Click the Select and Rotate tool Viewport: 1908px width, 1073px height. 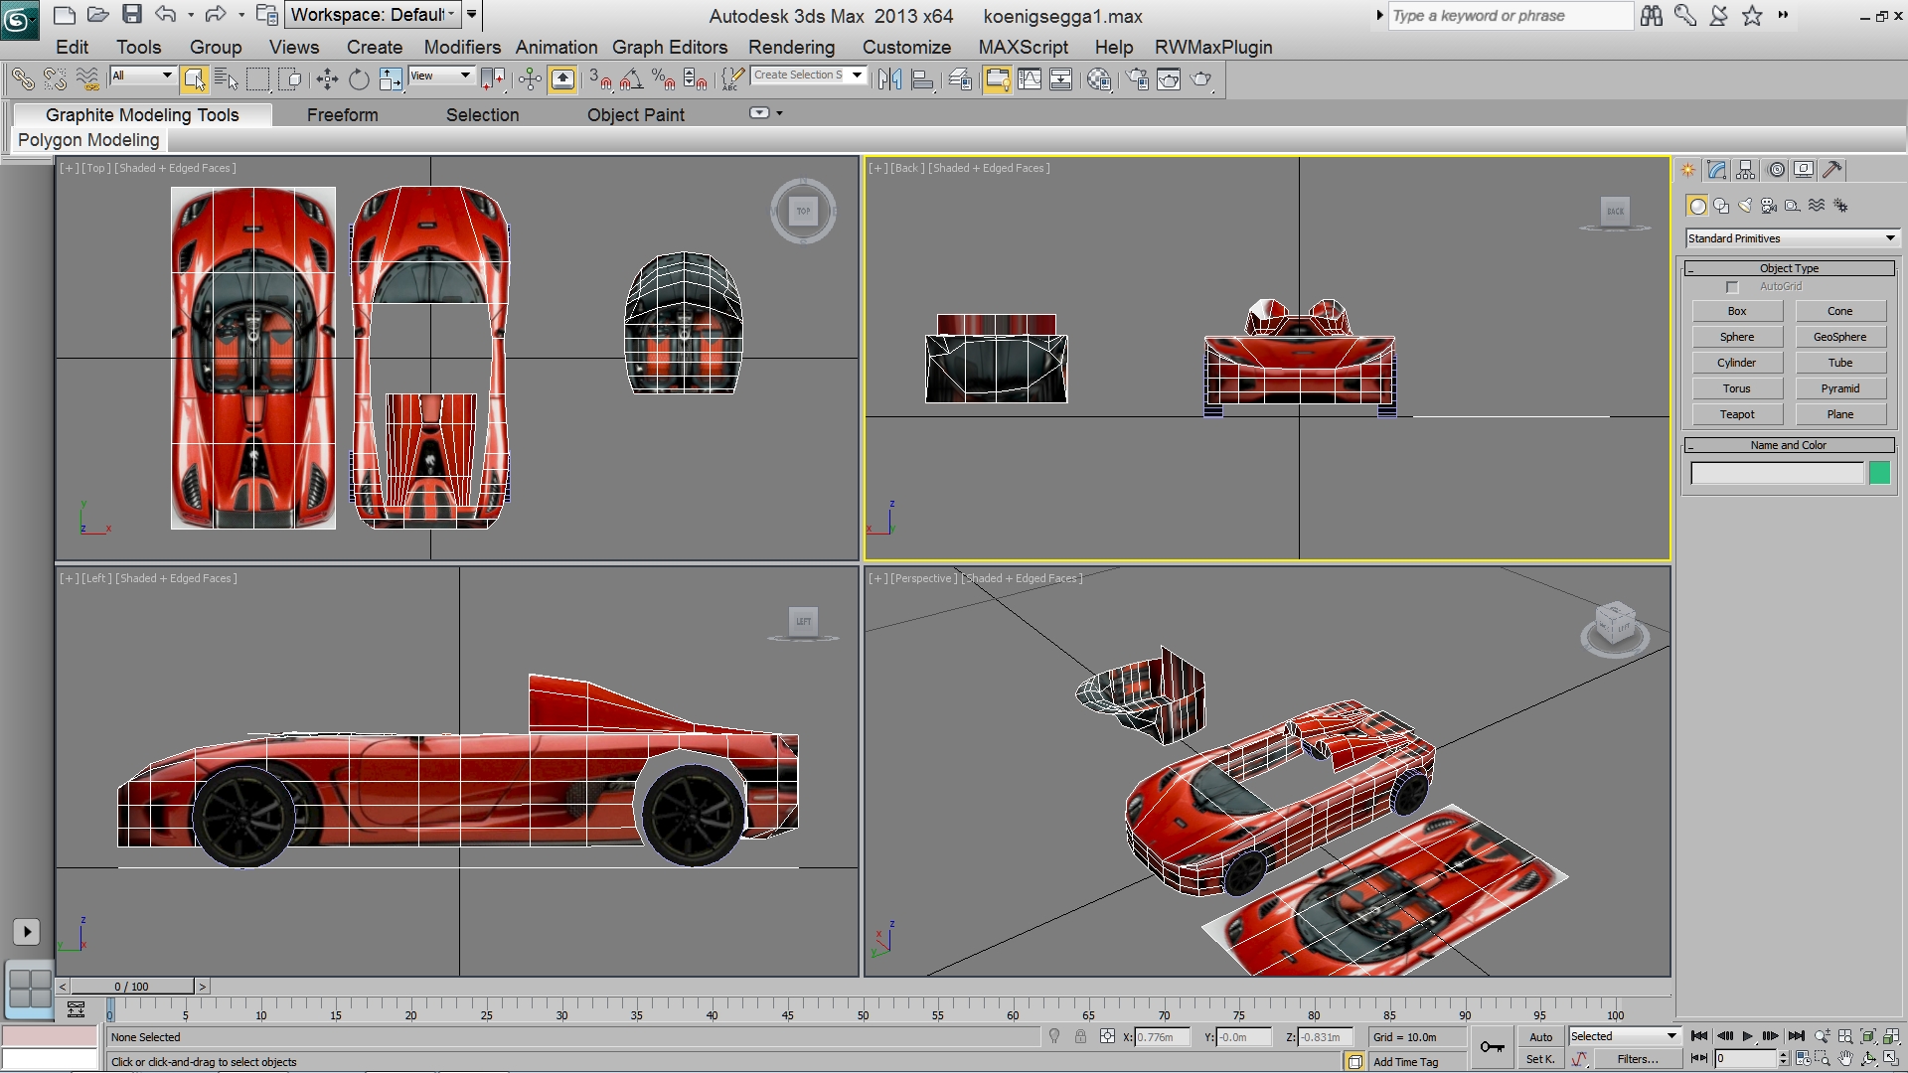click(x=359, y=79)
